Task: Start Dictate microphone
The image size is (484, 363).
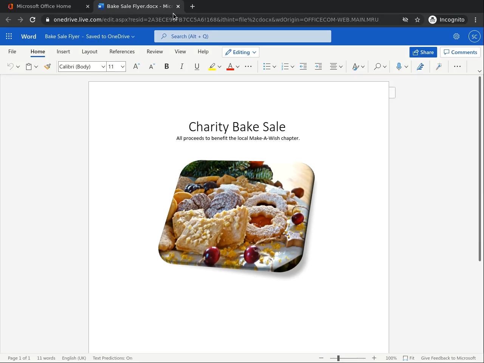Action: [x=399, y=67]
